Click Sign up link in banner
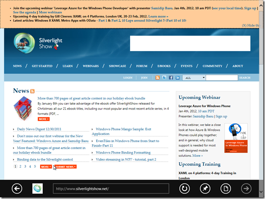265x199 pixels. tap(250, 8)
